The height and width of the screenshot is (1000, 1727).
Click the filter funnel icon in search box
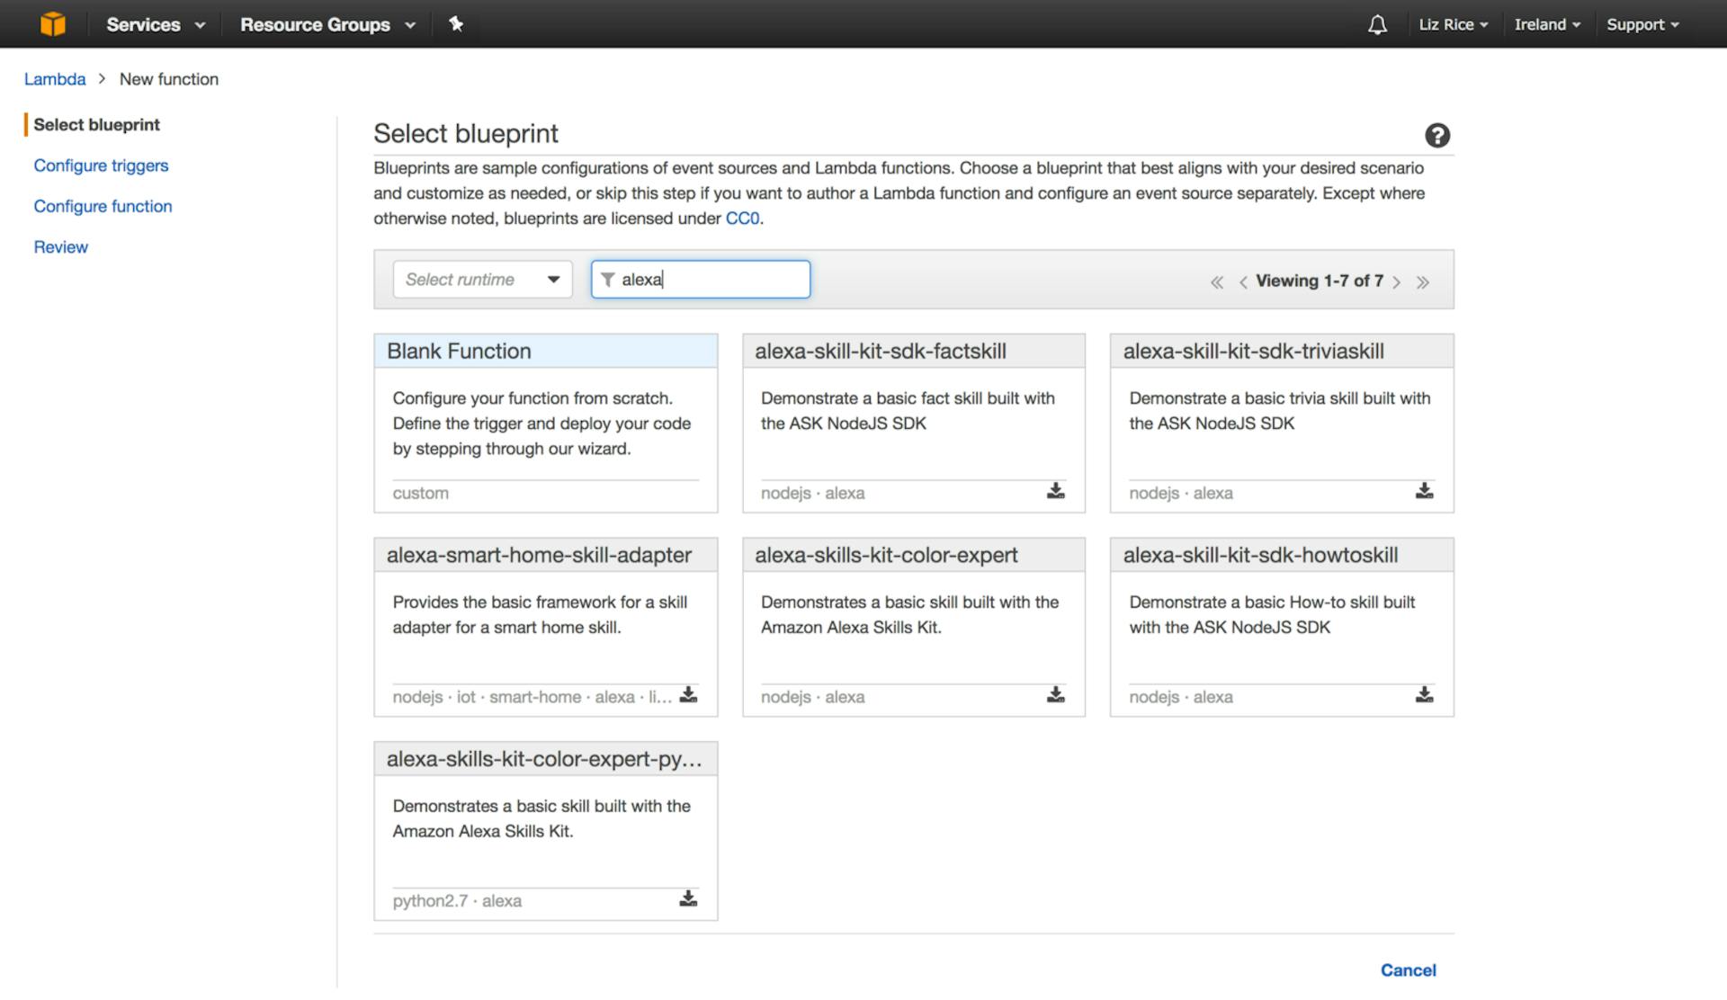608,280
